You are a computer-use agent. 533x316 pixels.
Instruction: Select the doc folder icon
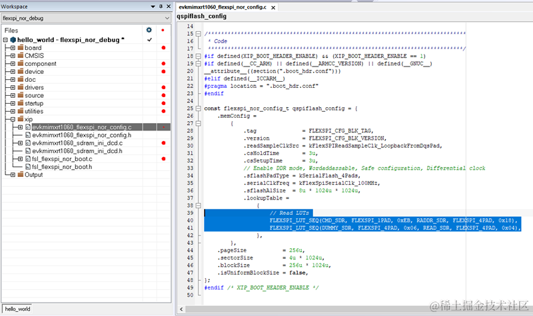[x=21, y=79]
